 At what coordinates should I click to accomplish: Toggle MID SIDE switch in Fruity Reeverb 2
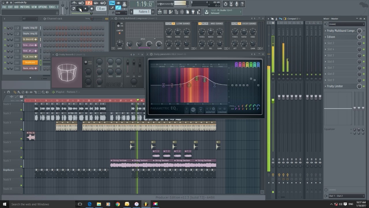pos(86,62)
